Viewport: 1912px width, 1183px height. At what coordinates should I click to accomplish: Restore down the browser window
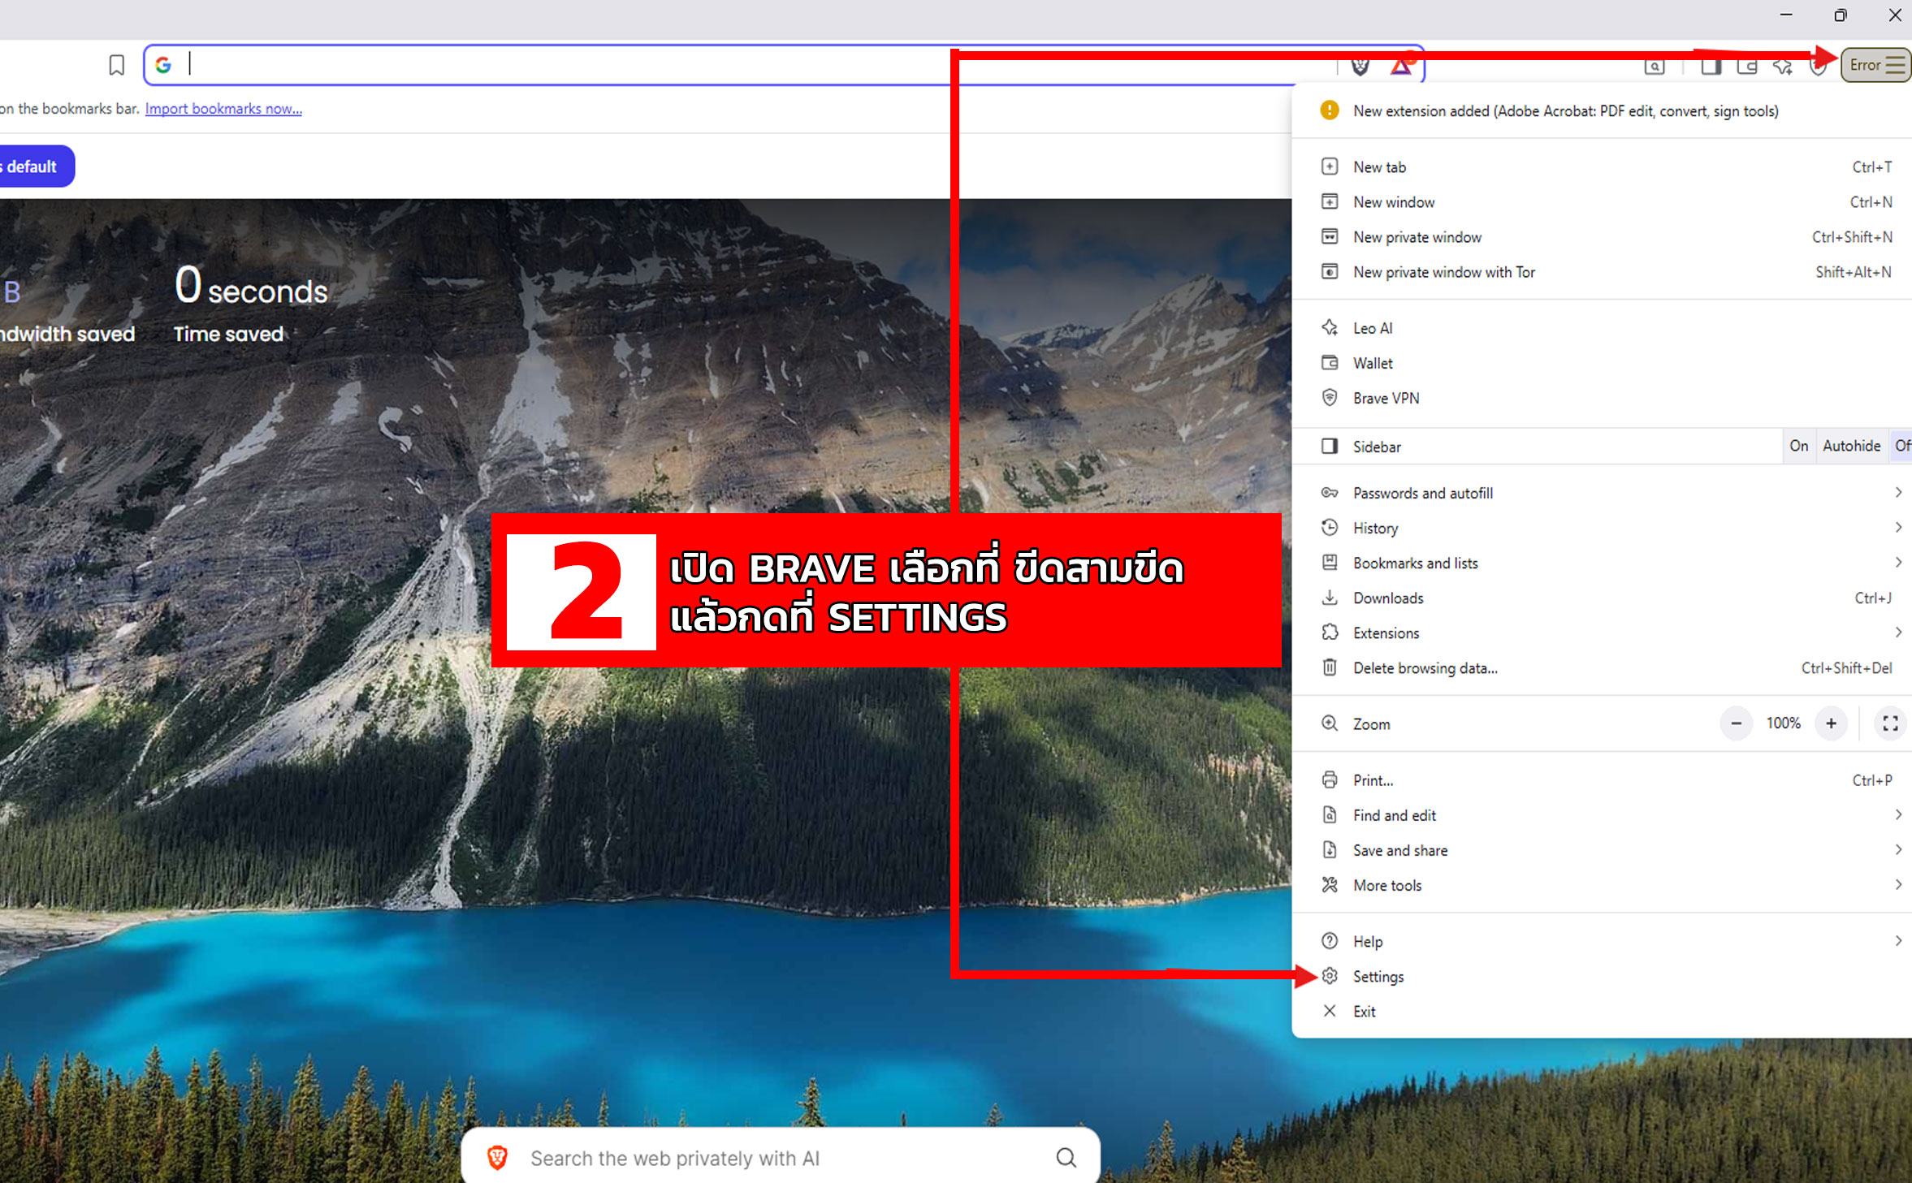point(1841,15)
